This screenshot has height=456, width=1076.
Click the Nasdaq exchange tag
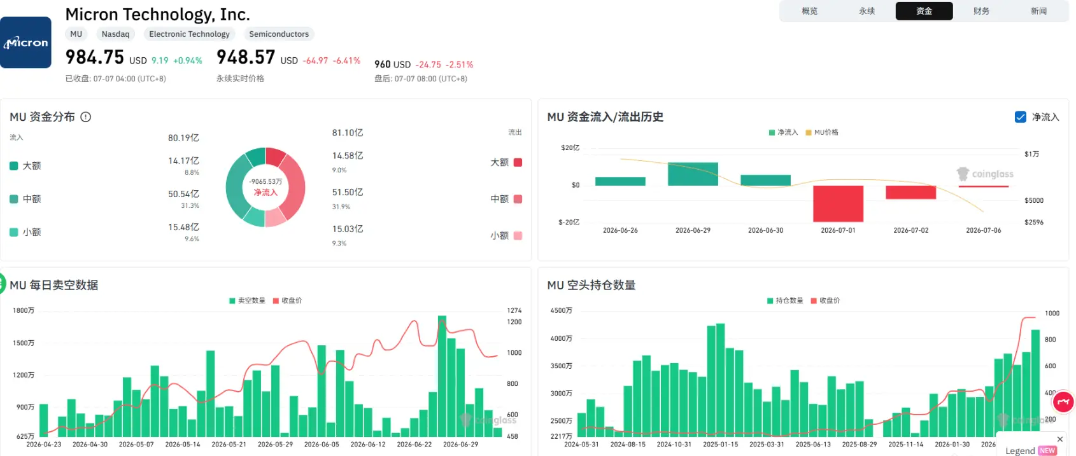[115, 34]
